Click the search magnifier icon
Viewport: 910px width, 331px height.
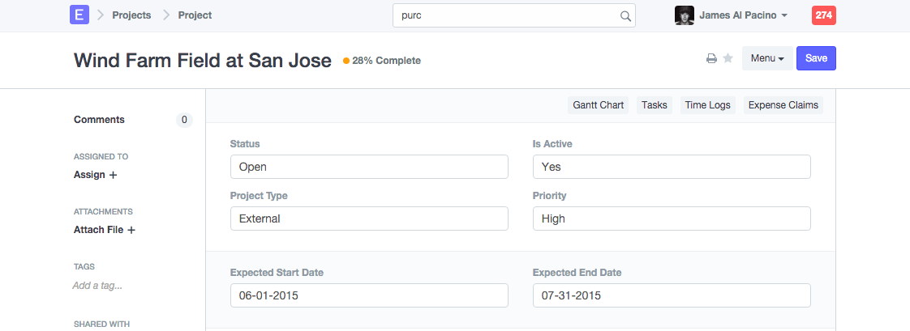(625, 16)
